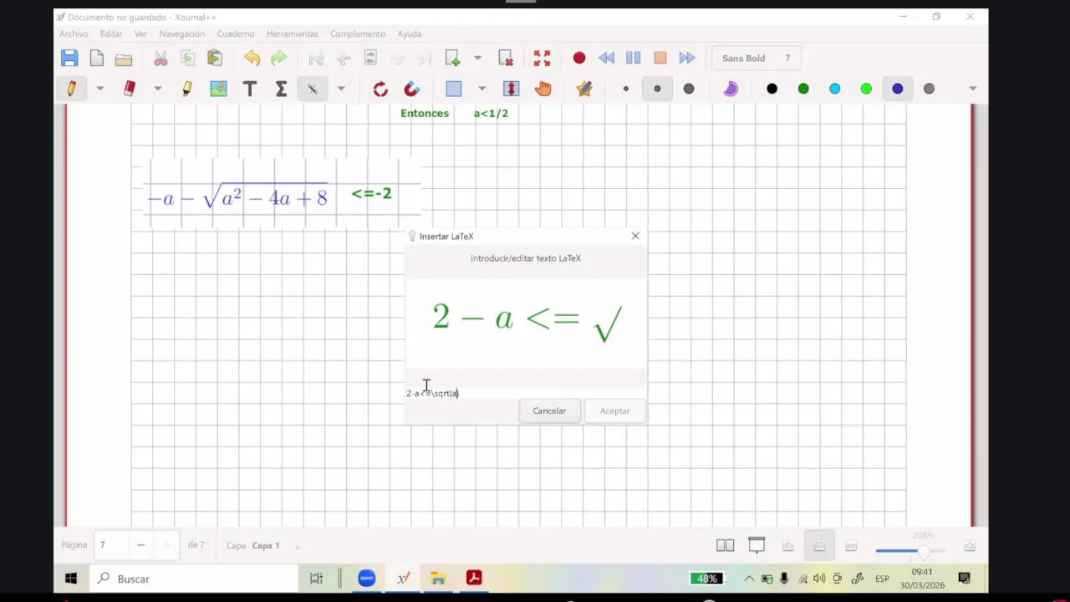Select fine pen thickness
Image resolution: width=1070 pixels, height=602 pixels.
coord(626,89)
